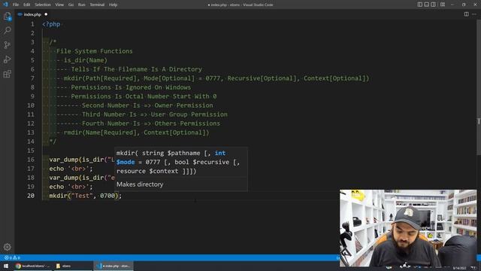The height and width of the screenshot is (271, 481).
Task: Click the <?php opening tag on line 1
Action: (51, 24)
